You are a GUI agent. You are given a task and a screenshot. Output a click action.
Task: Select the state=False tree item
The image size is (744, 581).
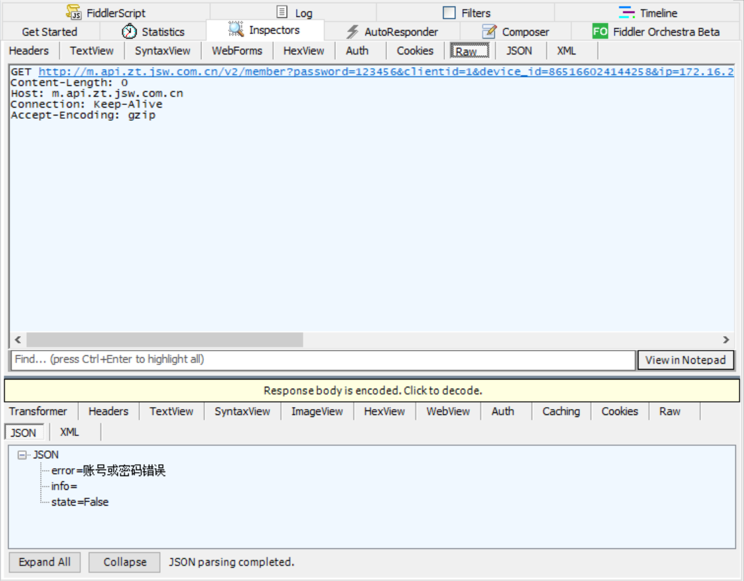(x=80, y=502)
